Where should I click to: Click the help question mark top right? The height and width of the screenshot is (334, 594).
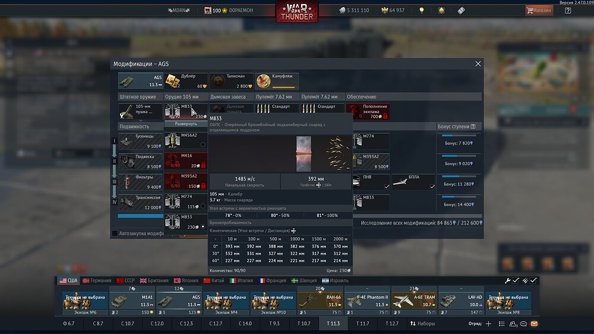pyautogui.click(x=567, y=11)
